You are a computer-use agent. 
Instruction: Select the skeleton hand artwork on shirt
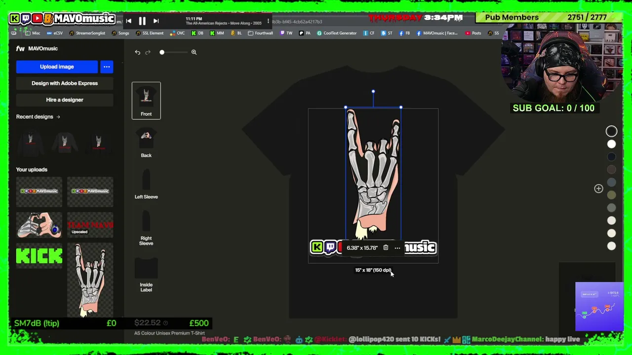pos(373,173)
